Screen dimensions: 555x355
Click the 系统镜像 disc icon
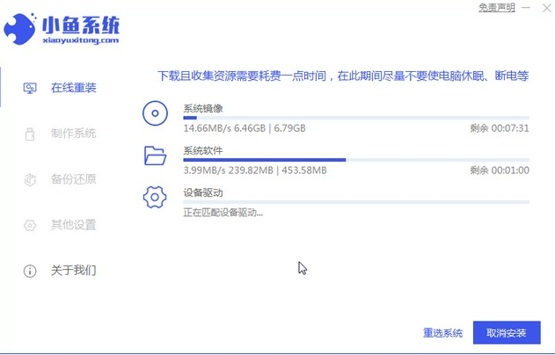pos(155,113)
